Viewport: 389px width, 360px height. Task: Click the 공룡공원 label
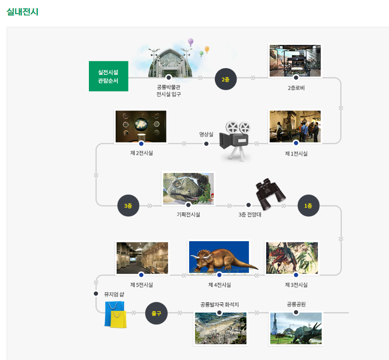tap(296, 304)
